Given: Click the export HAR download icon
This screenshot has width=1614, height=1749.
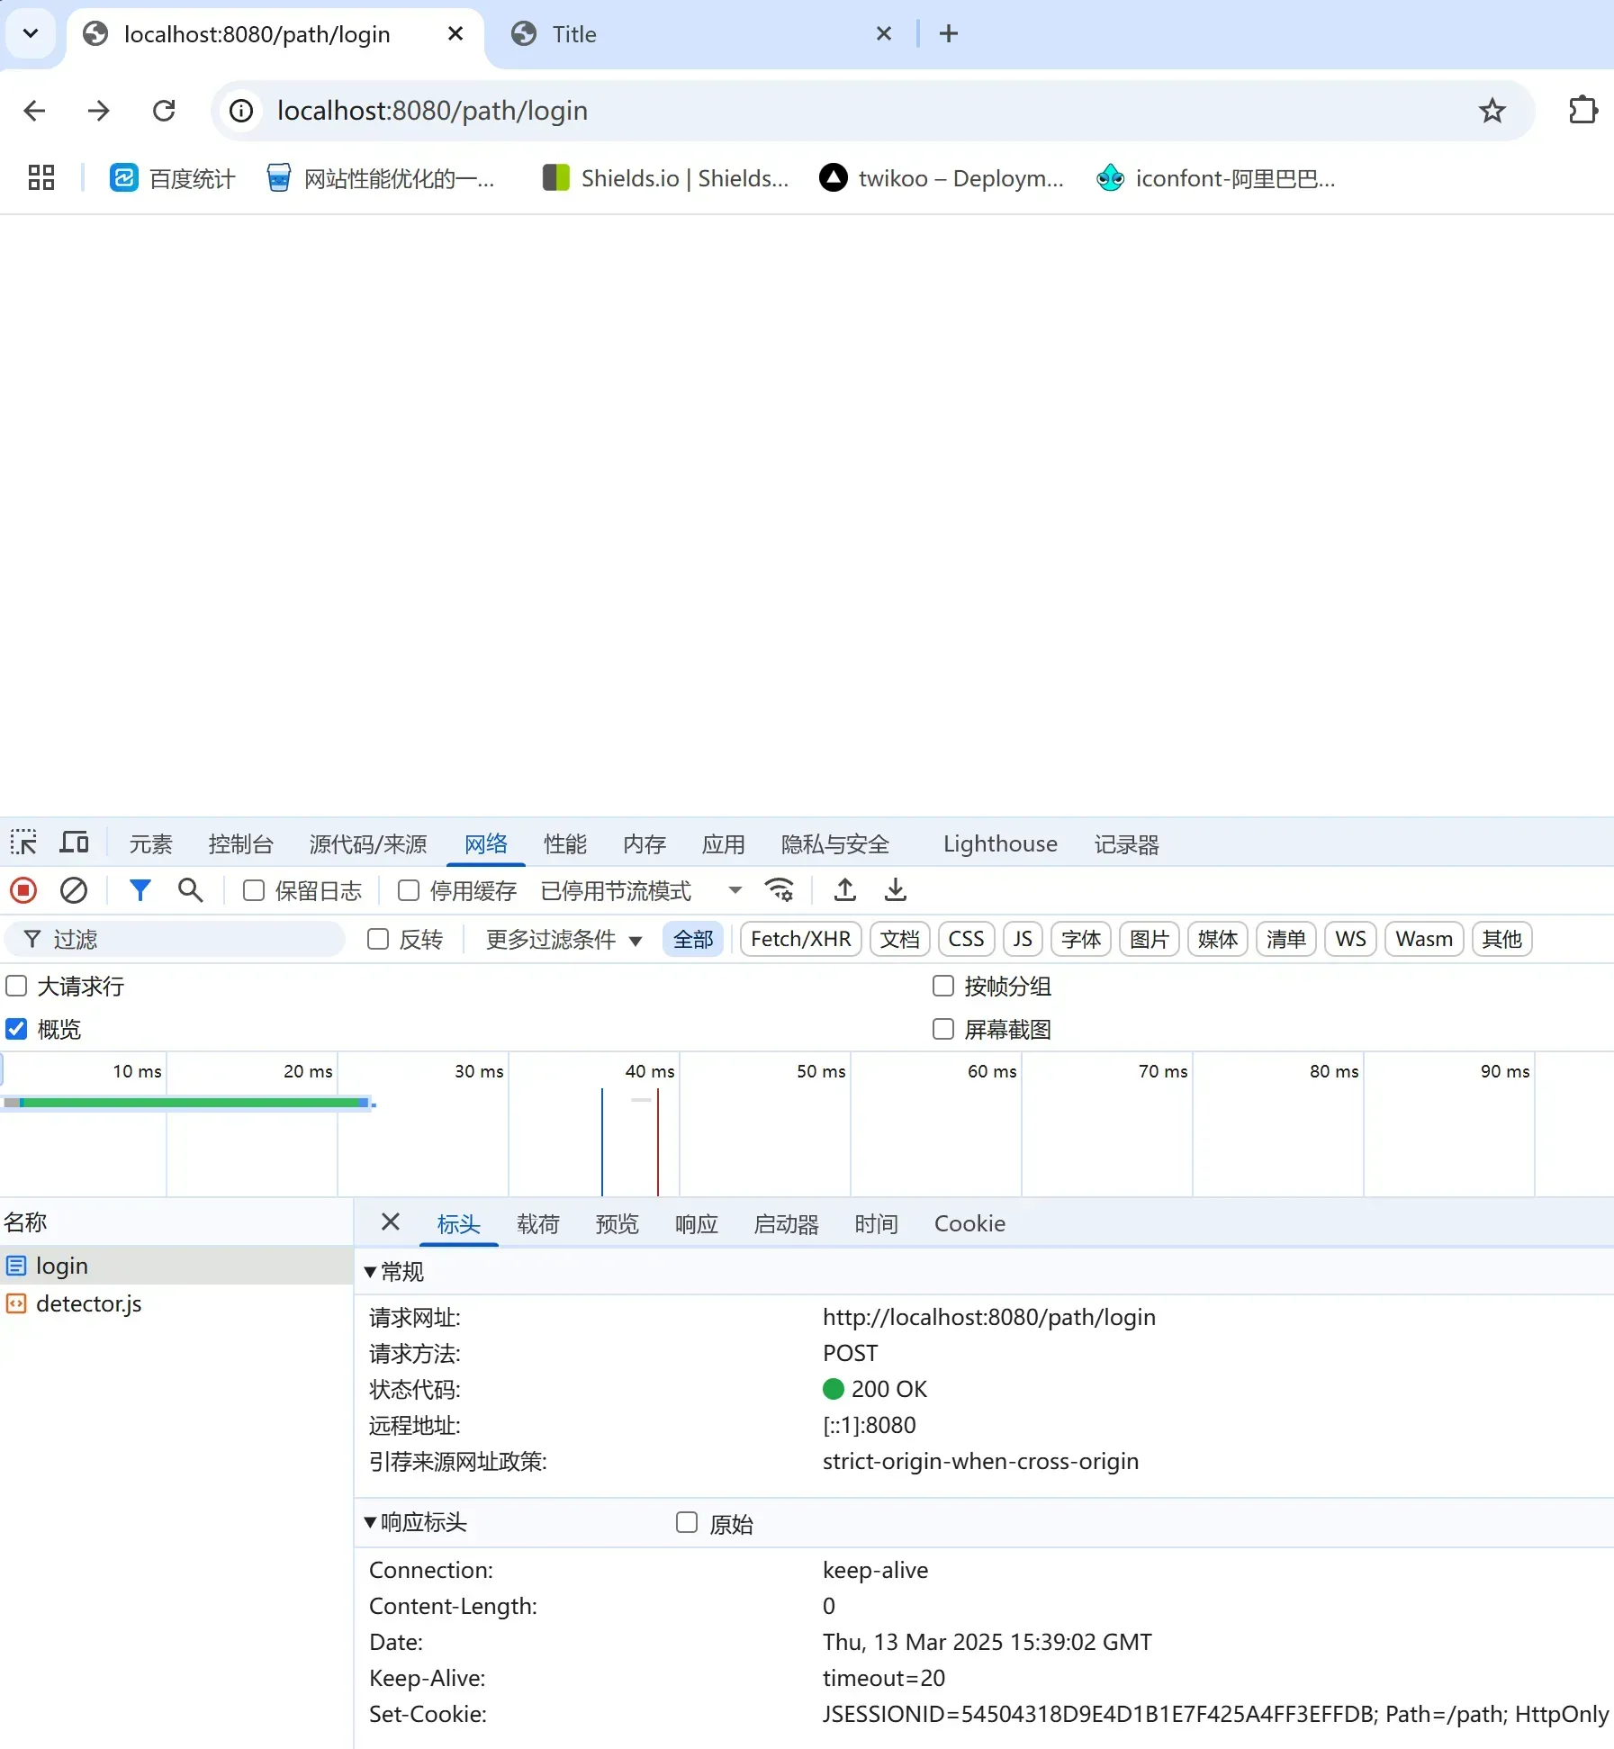Looking at the screenshot, I should tap(895, 890).
